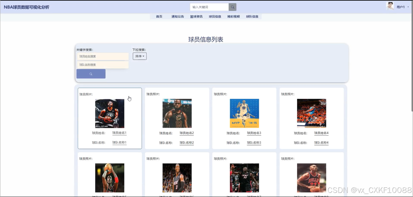The width and height of the screenshot is (413, 197).
Task: Click the 球队名称3 value text
Action: click(254, 143)
